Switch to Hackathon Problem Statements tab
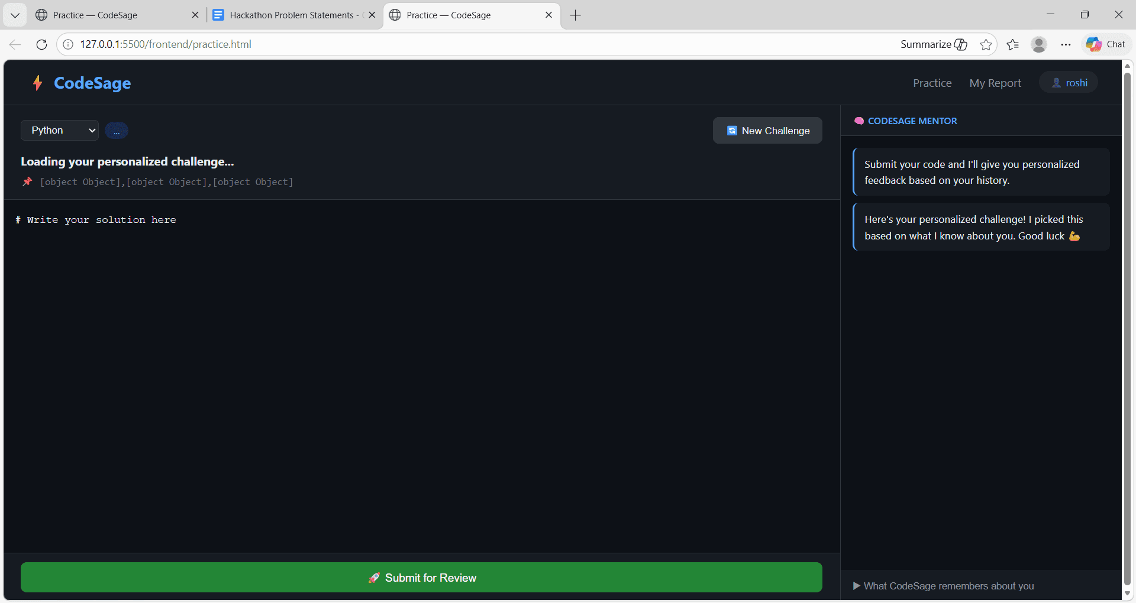The height and width of the screenshot is (603, 1136). click(x=291, y=15)
